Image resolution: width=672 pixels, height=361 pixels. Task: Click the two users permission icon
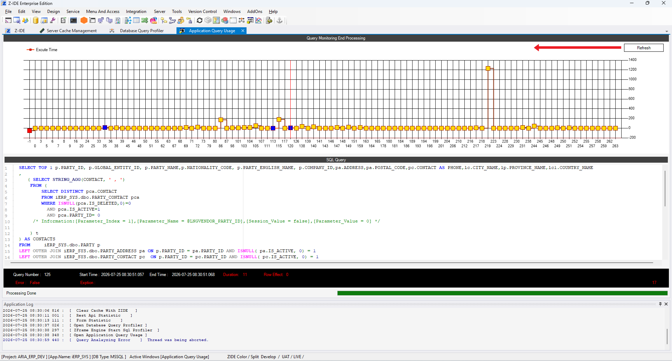181,20
